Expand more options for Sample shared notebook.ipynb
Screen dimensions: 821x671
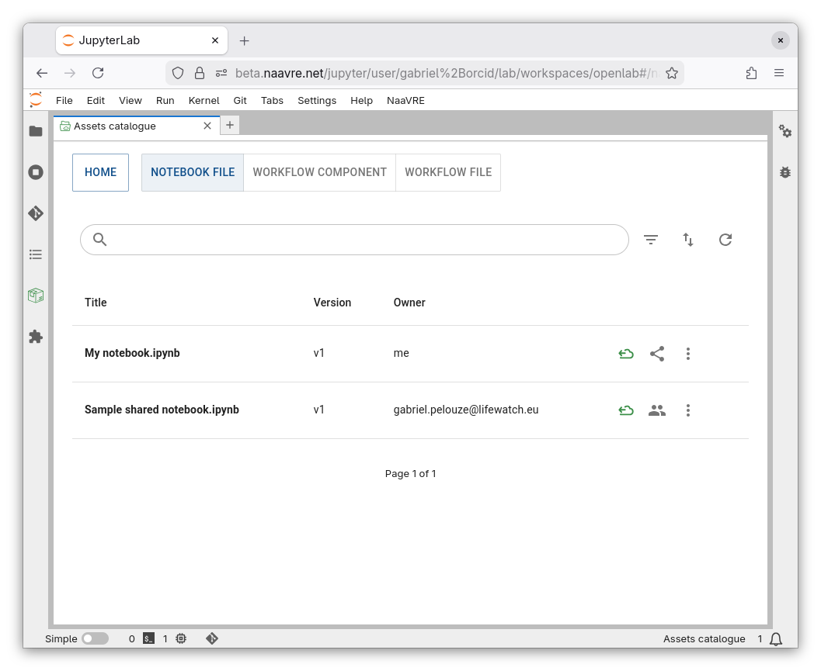pos(688,410)
